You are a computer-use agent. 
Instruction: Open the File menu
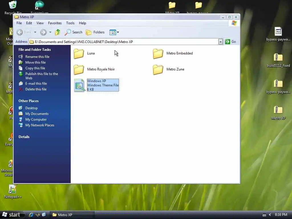(19, 23)
